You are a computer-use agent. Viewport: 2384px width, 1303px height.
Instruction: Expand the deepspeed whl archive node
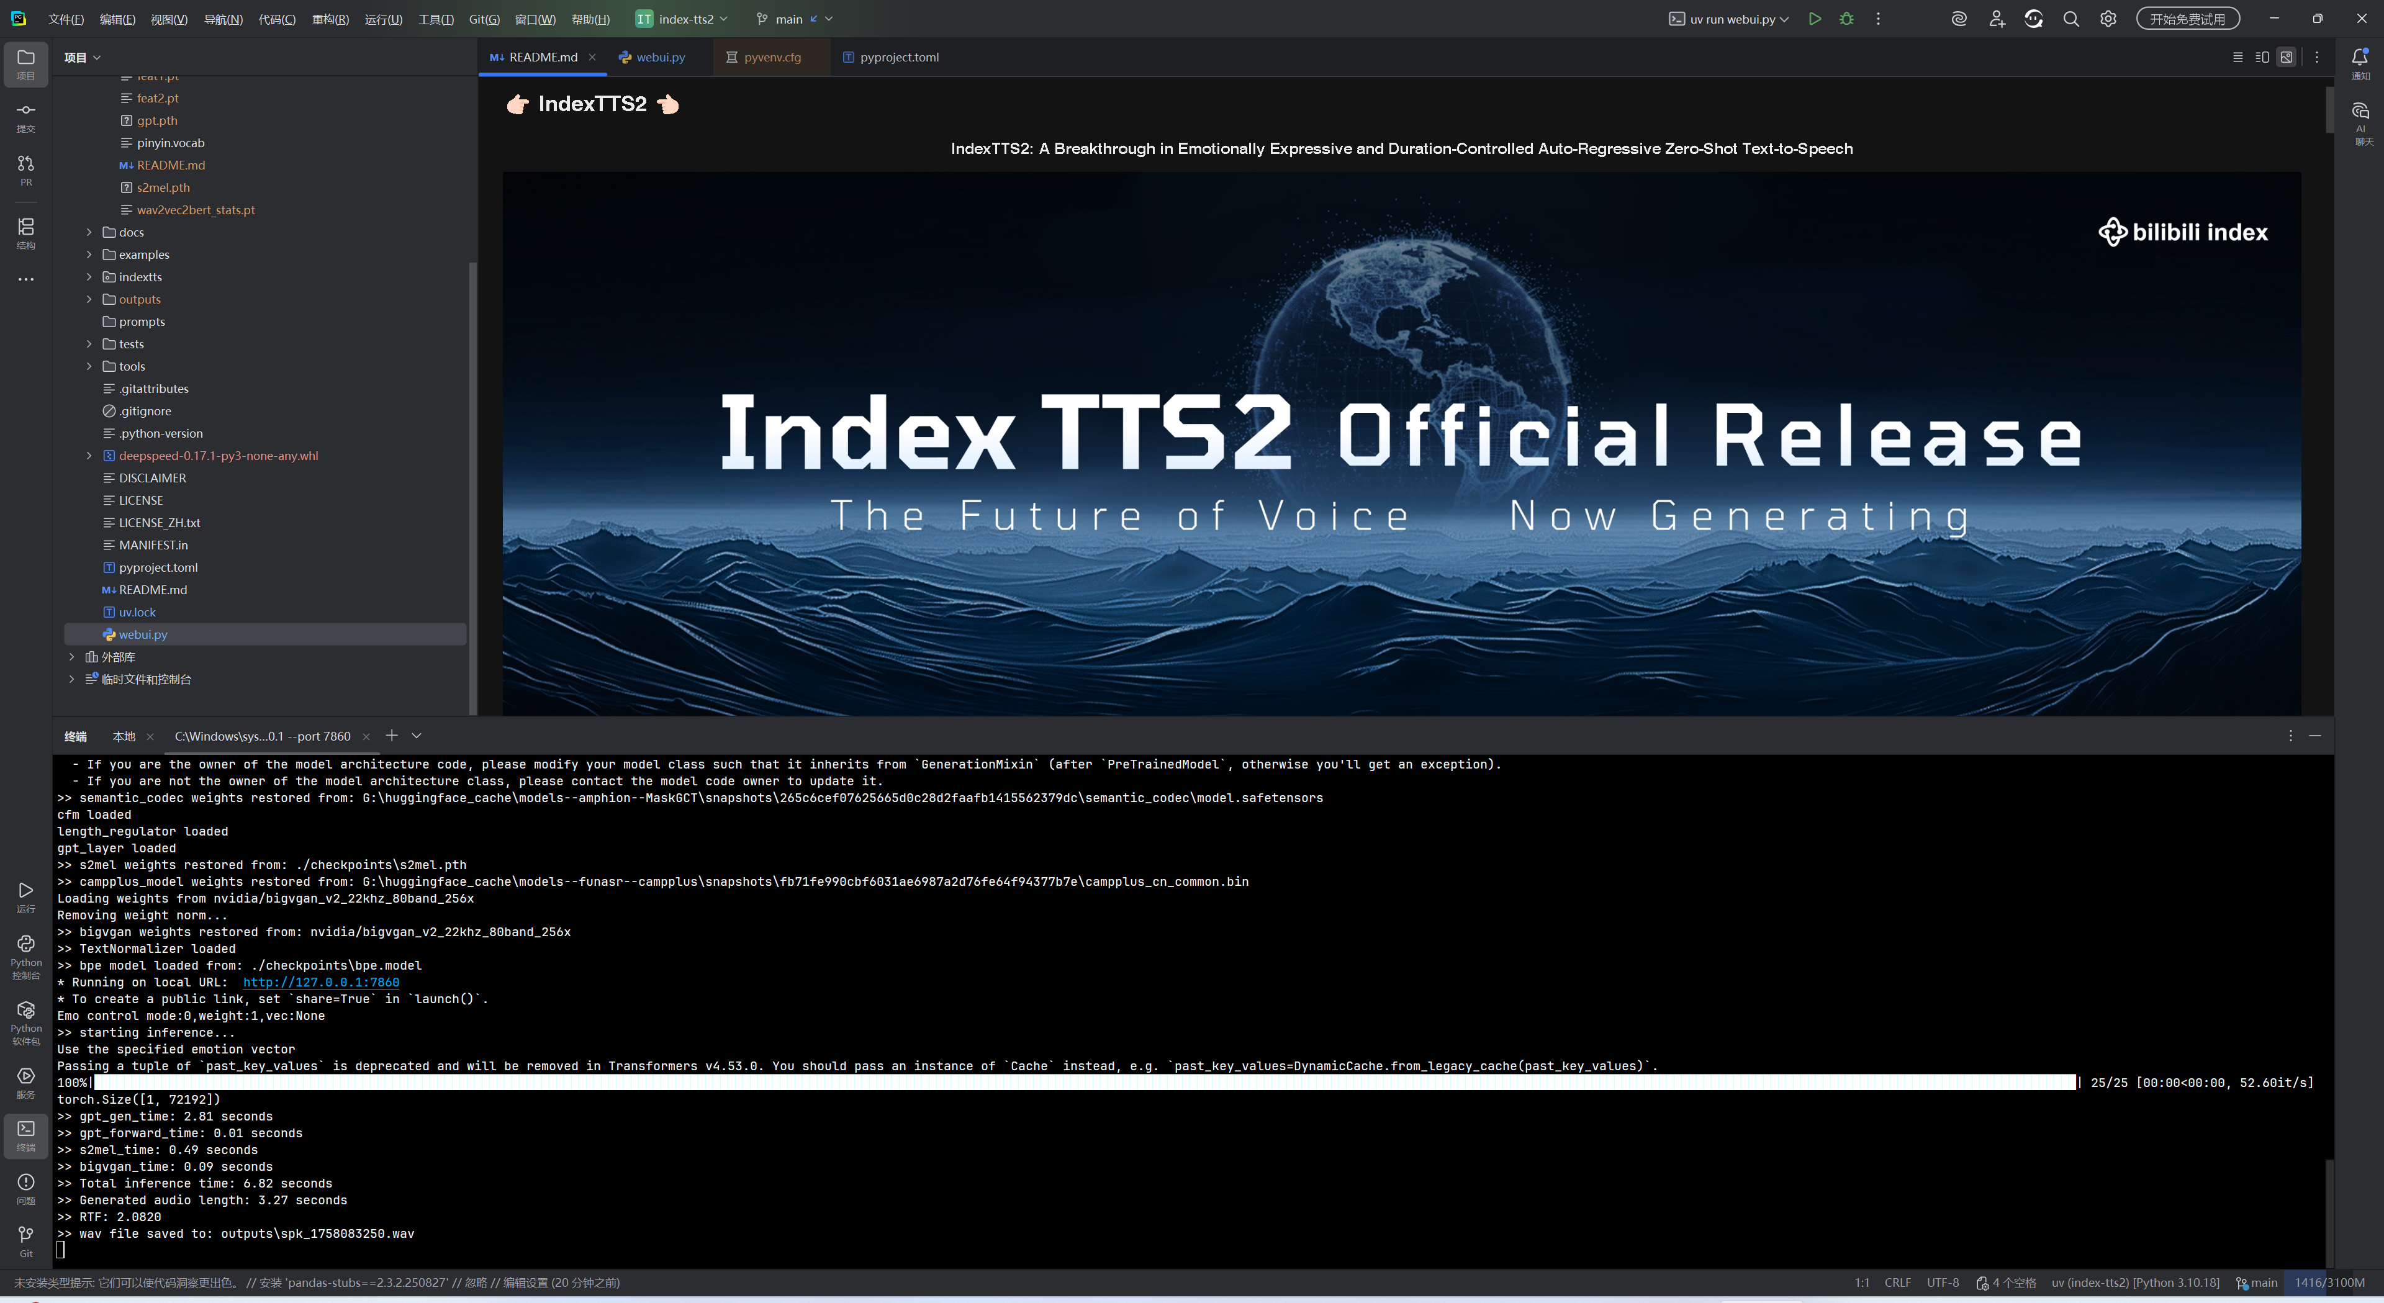pos(90,456)
